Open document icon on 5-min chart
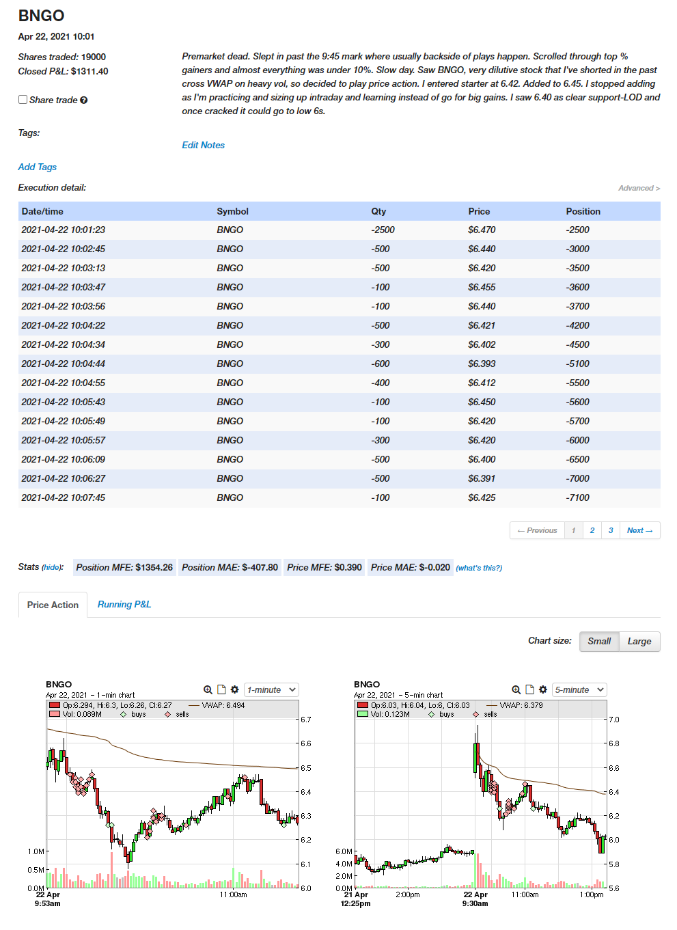 point(529,690)
